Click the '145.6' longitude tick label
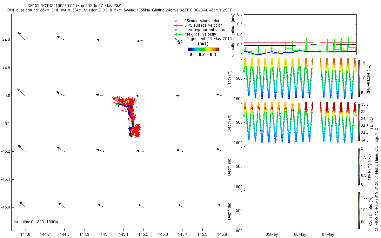This screenshot has height=238, width=381. pos(222,235)
